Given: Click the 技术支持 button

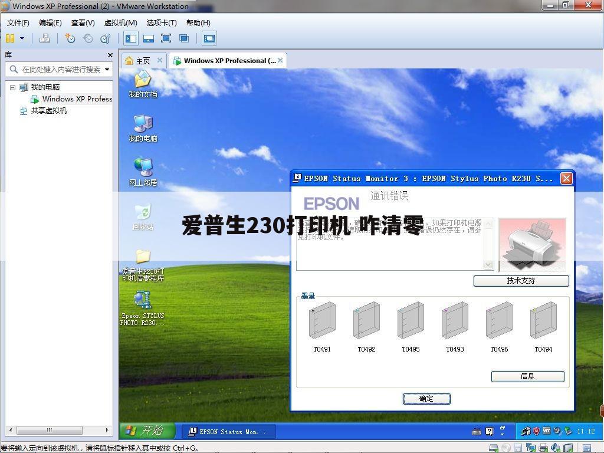Looking at the screenshot, I should pos(521,281).
